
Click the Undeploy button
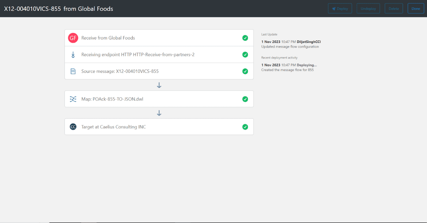[x=368, y=9]
